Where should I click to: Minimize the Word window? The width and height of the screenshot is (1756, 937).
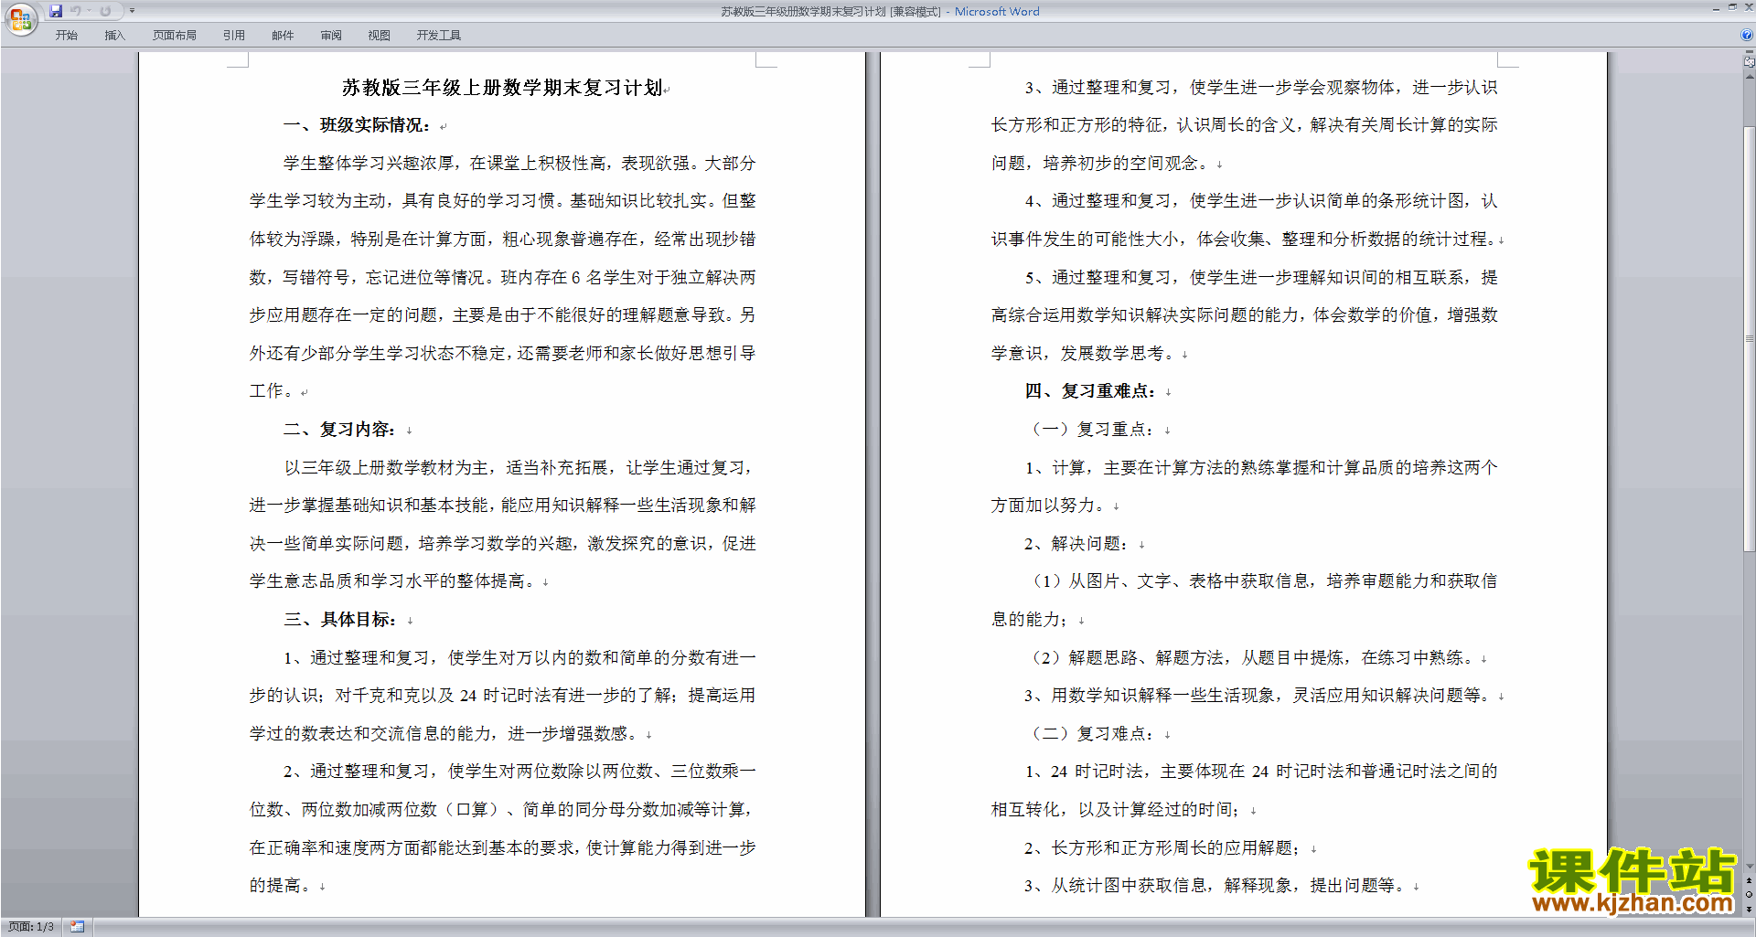tap(1717, 8)
